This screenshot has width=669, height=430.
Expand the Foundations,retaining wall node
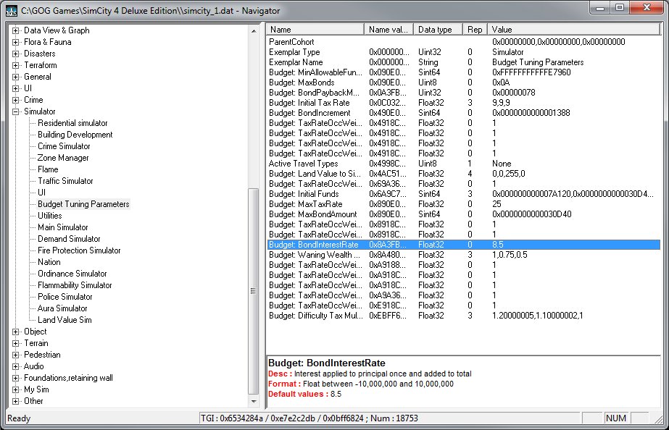[x=16, y=378]
